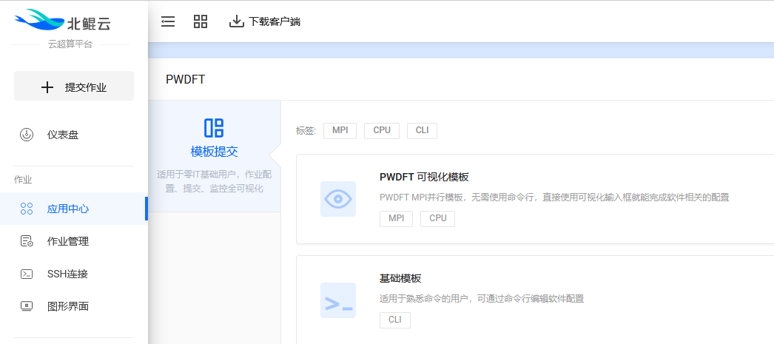Click the 图形界面 monitor icon
The image size is (774, 344).
click(x=27, y=306)
